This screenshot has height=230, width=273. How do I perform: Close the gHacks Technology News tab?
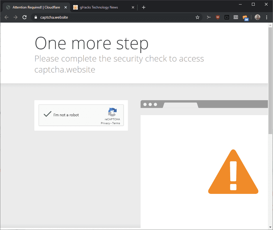click(133, 7)
